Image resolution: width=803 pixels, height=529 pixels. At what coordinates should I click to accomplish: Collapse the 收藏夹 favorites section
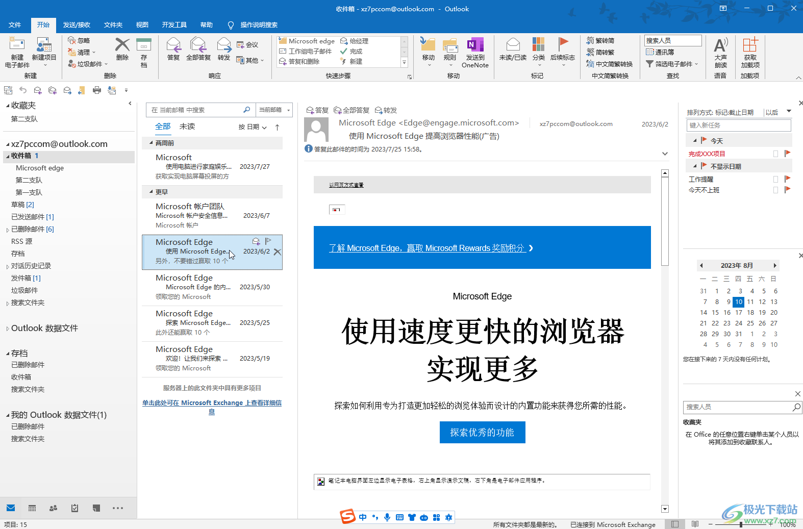click(x=7, y=106)
